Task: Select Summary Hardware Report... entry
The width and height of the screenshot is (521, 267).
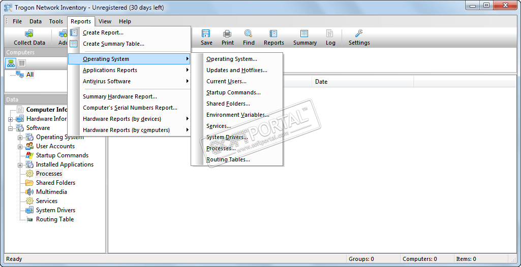Action: pos(129,96)
